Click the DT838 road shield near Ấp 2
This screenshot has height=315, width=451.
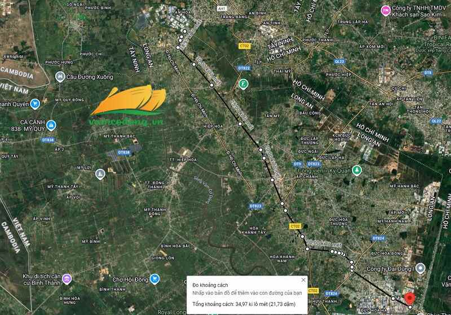[x=48, y=140]
